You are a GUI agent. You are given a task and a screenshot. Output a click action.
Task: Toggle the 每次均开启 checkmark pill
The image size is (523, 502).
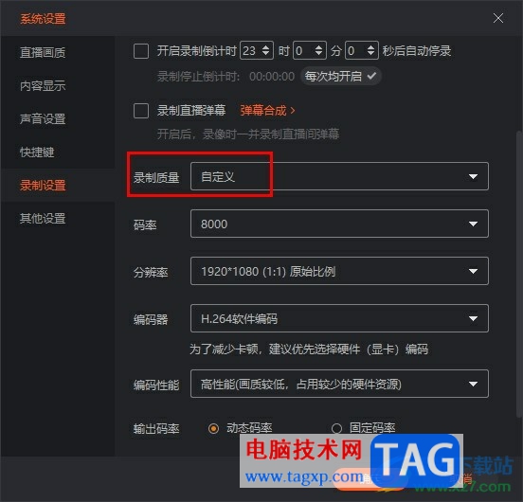coord(340,77)
